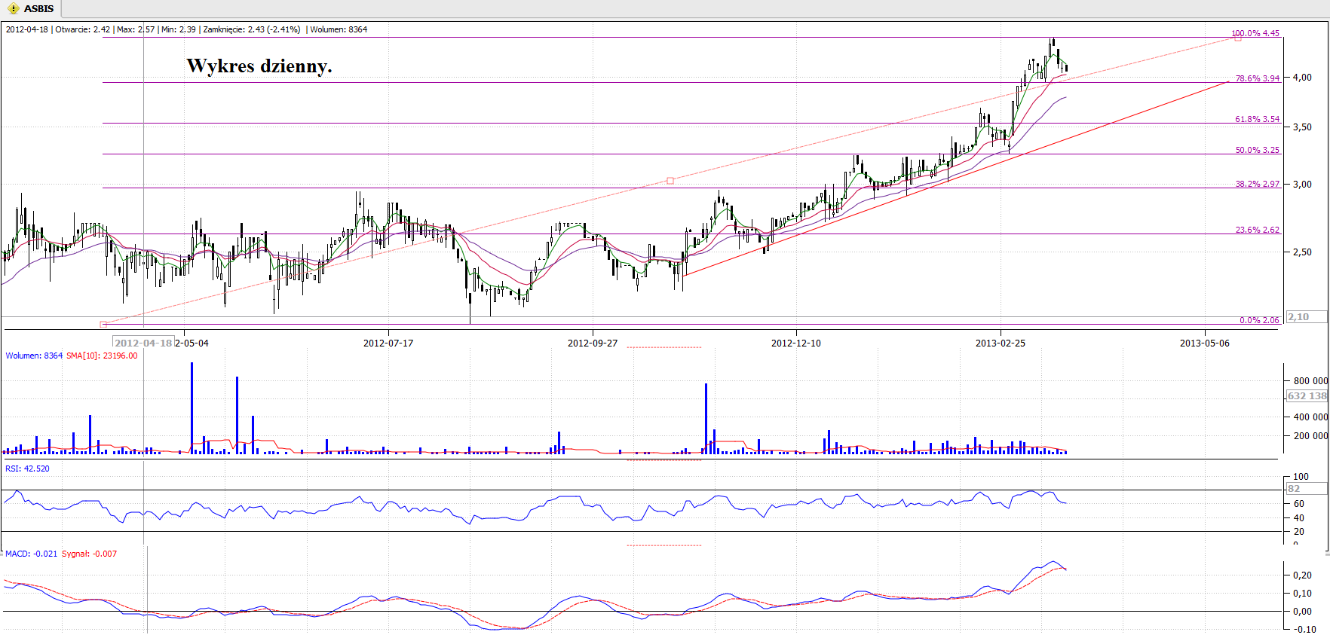Click the 2012-07-17 date axis label

tap(388, 343)
